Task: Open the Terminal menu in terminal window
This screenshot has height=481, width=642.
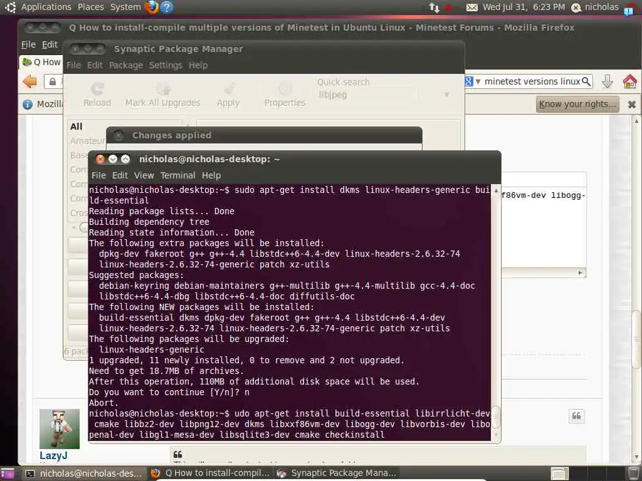Action: [177, 175]
